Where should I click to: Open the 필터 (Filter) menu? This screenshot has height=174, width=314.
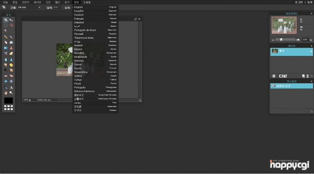point(58,2)
